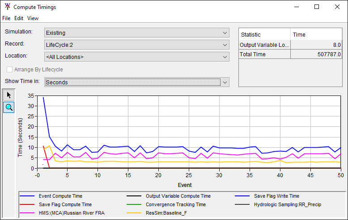The image size is (348, 220).
Task: Click the green Convergence Tracking Time legend line
Action: point(134,204)
